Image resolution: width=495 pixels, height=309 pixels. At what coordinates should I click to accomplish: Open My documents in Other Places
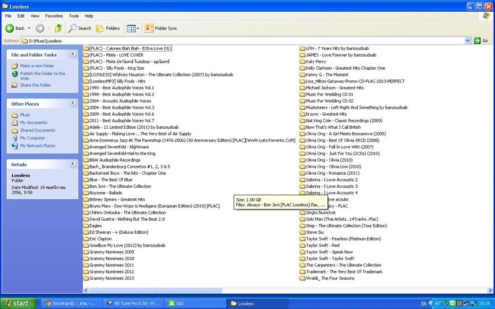33,122
